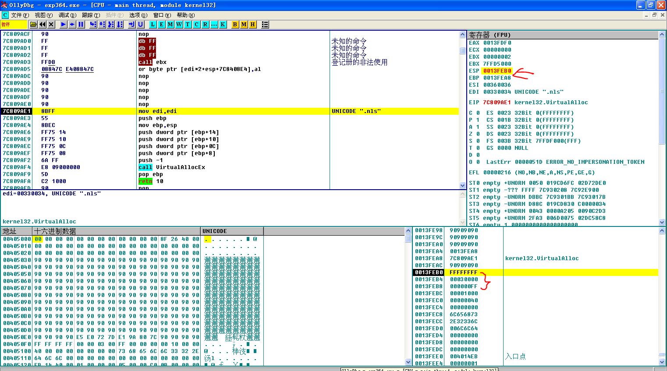Select stack value 00001000 at 0013FEBC
This screenshot has height=371, width=667.
tap(464, 293)
